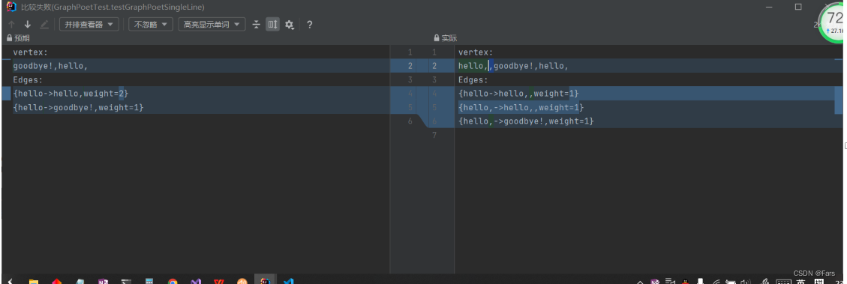Image resolution: width=847 pixels, height=284 pixels.
Task: Click the IntelliJ icon in title bar
Action: (11, 7)
